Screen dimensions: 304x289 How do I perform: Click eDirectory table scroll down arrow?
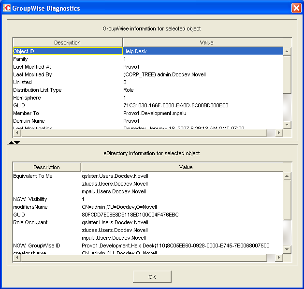click(x=287, y=249)
